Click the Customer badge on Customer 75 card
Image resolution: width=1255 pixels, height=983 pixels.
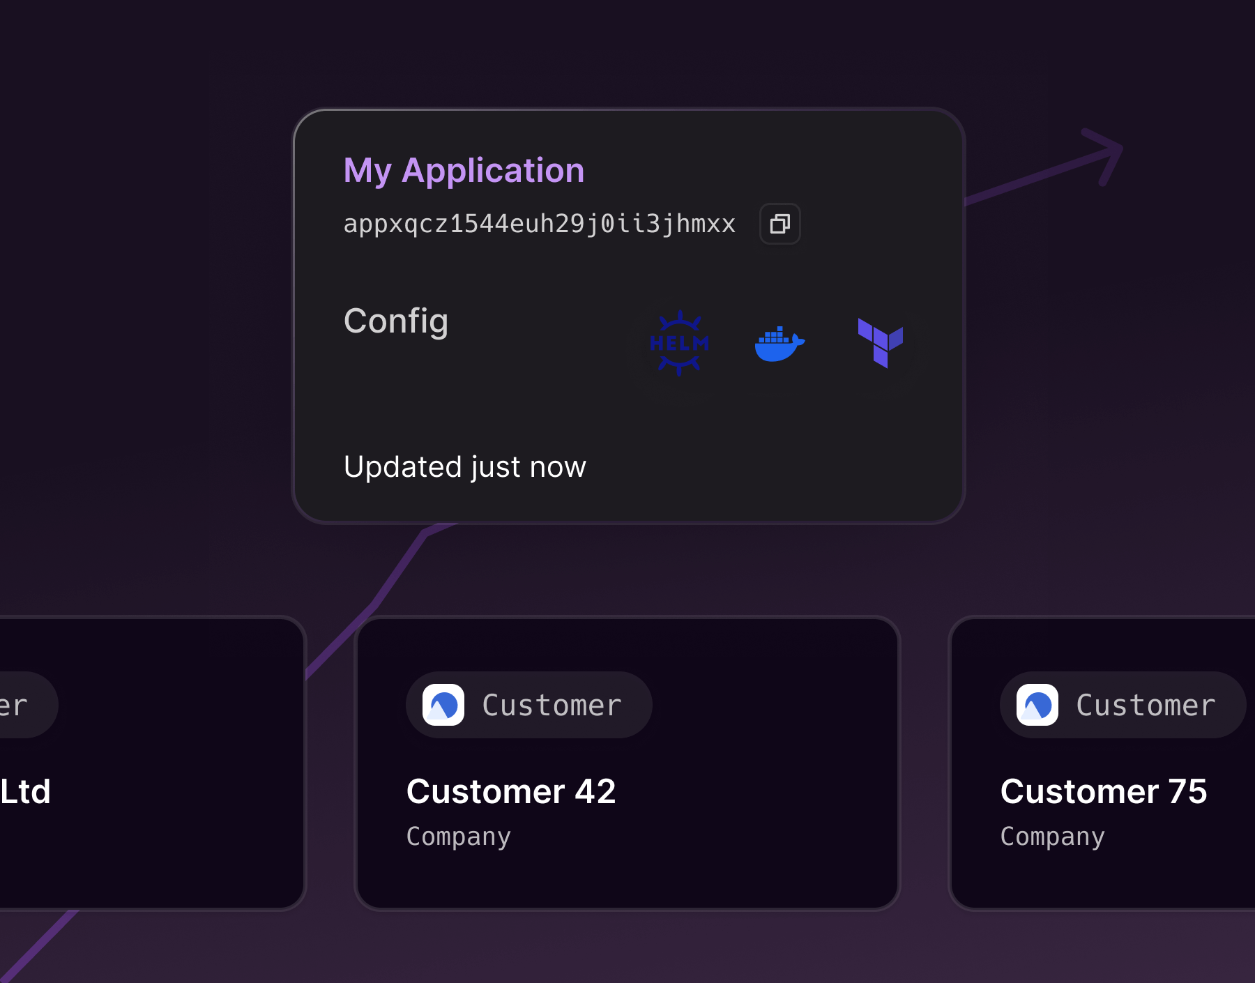(x=1123, y=705)
